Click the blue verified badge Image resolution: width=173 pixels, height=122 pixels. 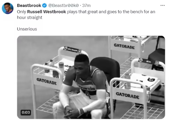(45, 5)
